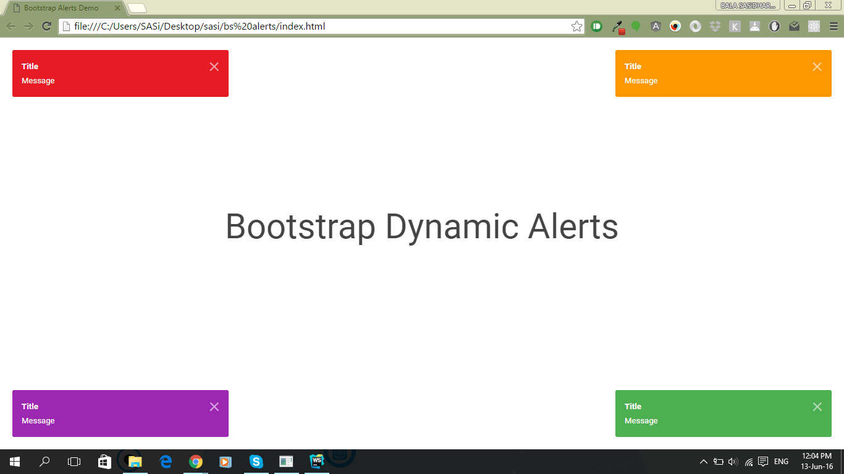Viewport: 844px width, 474px height.
Task: Open Microsoft Edge from taskbar
Action: 165,462
